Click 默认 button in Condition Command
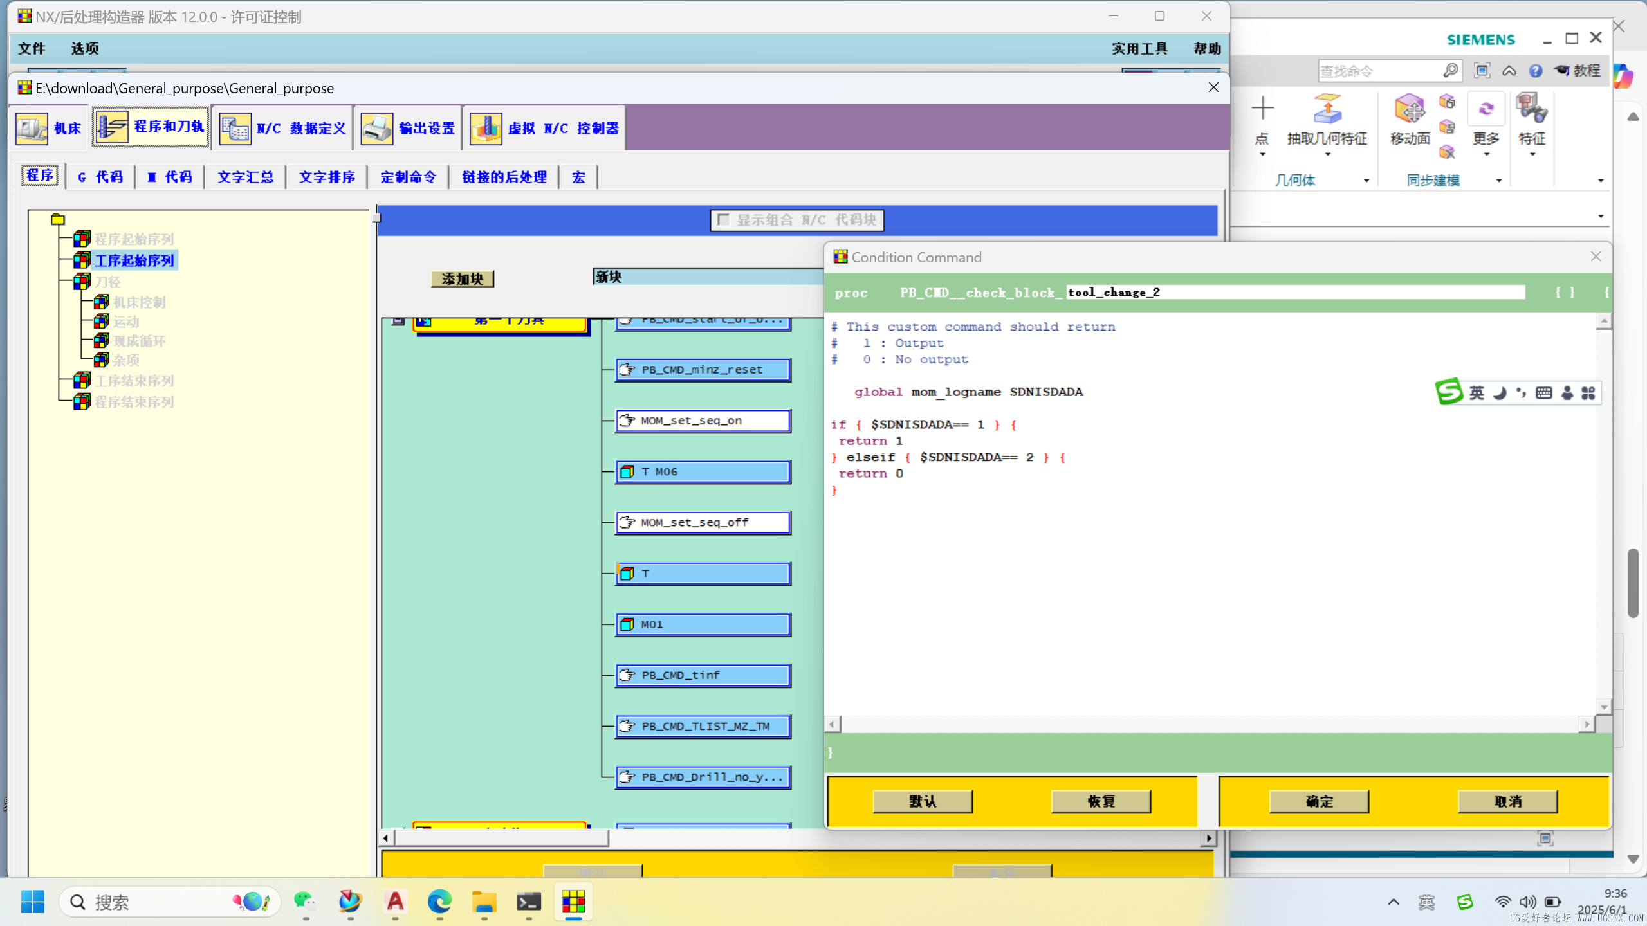The height and width of the screenshot is (926, 1647). [923, 801]
